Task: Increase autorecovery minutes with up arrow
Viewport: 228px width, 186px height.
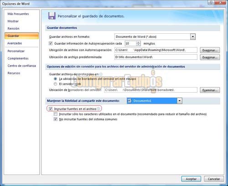Action: (x=138, y=42)
